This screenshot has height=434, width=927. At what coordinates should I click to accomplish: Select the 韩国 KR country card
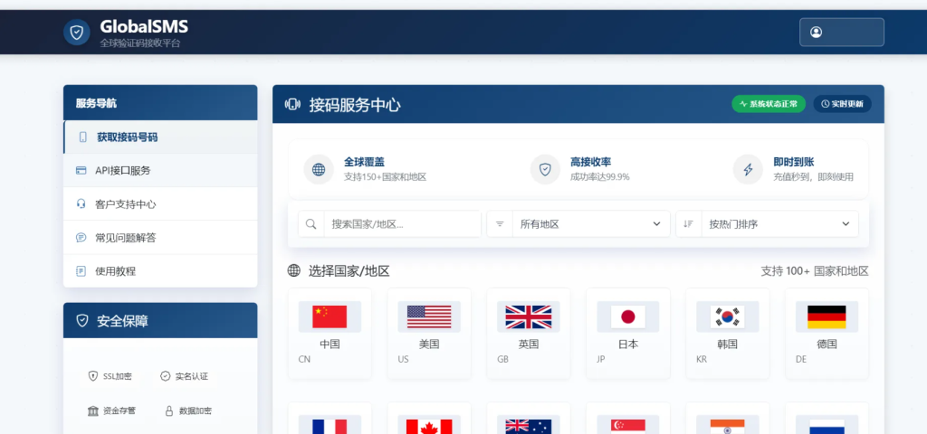click(x=727, y=334)
